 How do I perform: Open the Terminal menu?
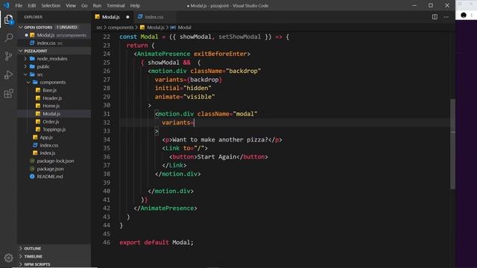[x=116, y=5]
